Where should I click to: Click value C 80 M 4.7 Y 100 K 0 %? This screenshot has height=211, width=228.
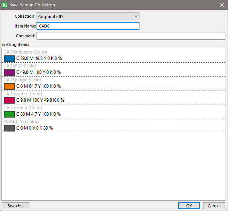point(38,114)
